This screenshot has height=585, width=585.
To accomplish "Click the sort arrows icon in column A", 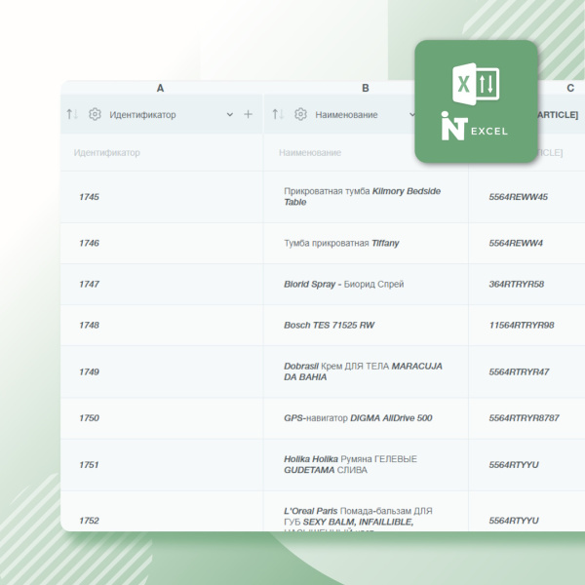I will [72, 114].
